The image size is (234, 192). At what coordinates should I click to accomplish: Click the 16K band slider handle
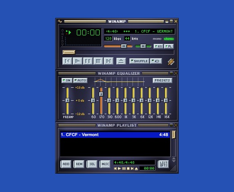pyautogui.click(x=166, y=100)
